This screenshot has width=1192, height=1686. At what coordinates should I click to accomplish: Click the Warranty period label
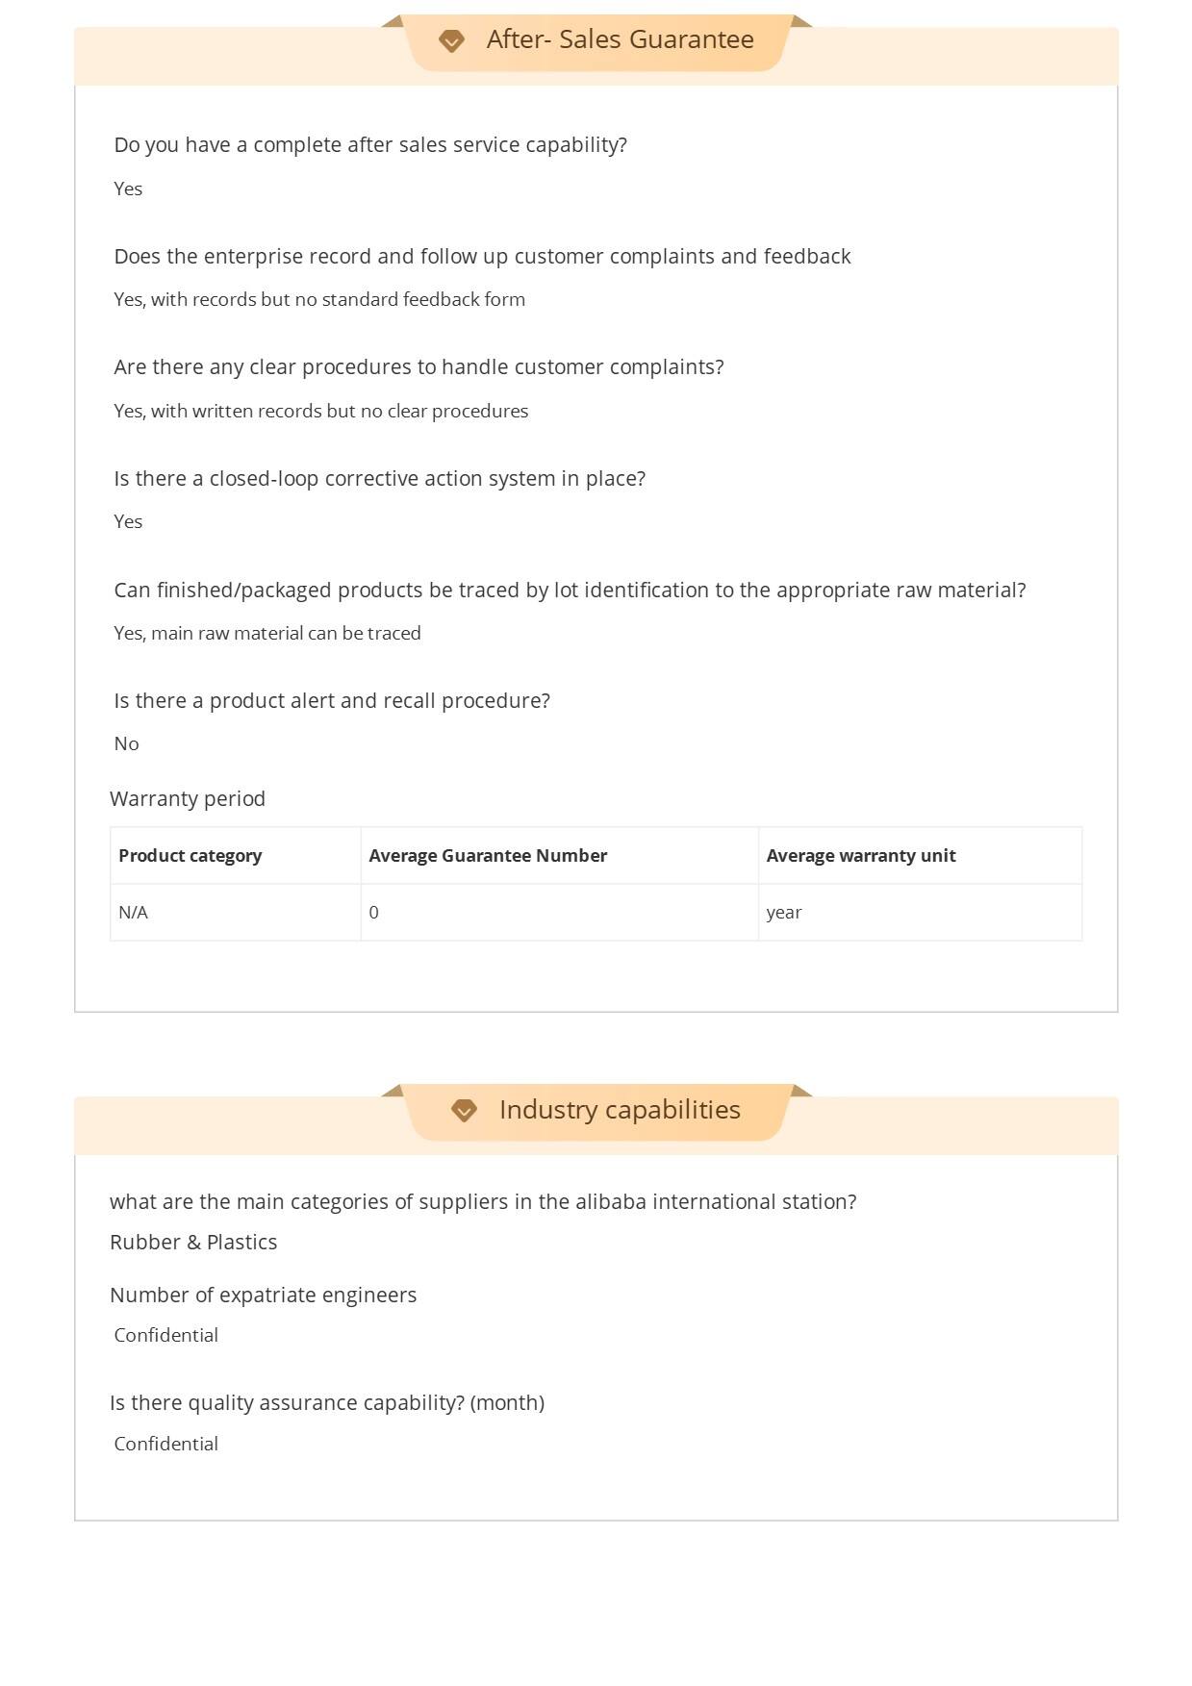(x=188, y=799)
